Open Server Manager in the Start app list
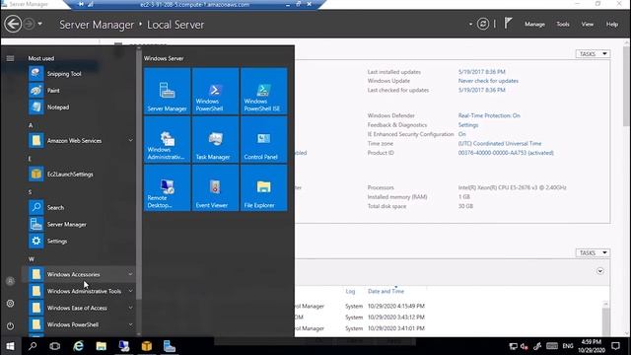Image resolution: width=631 pixels, height=355 pixels. pos(79,224)
